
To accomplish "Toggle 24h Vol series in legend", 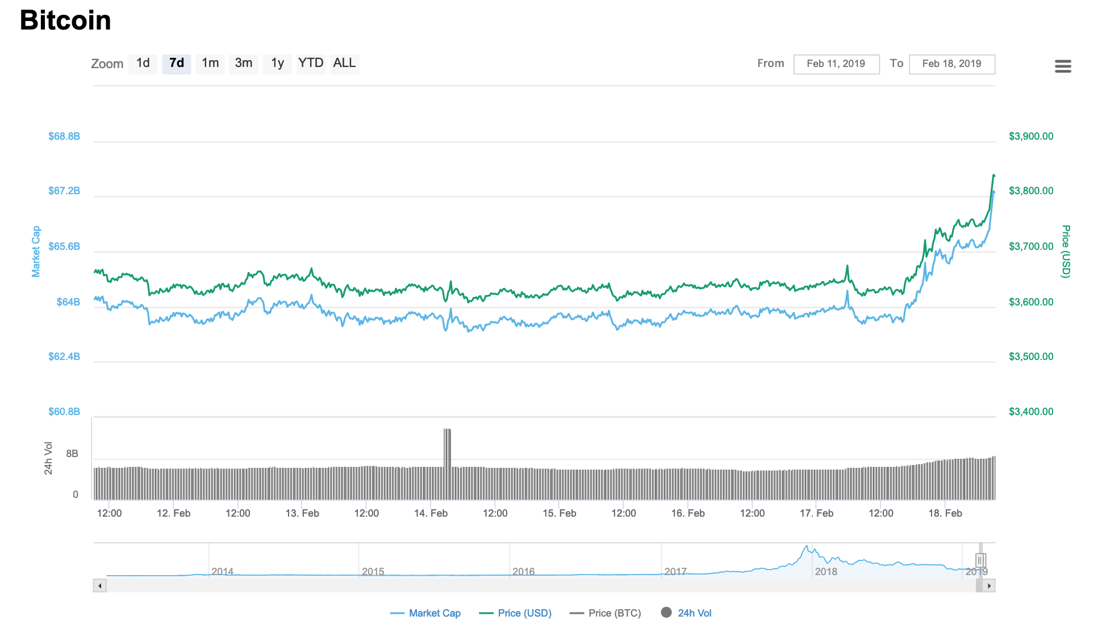I will coord(686,613).
